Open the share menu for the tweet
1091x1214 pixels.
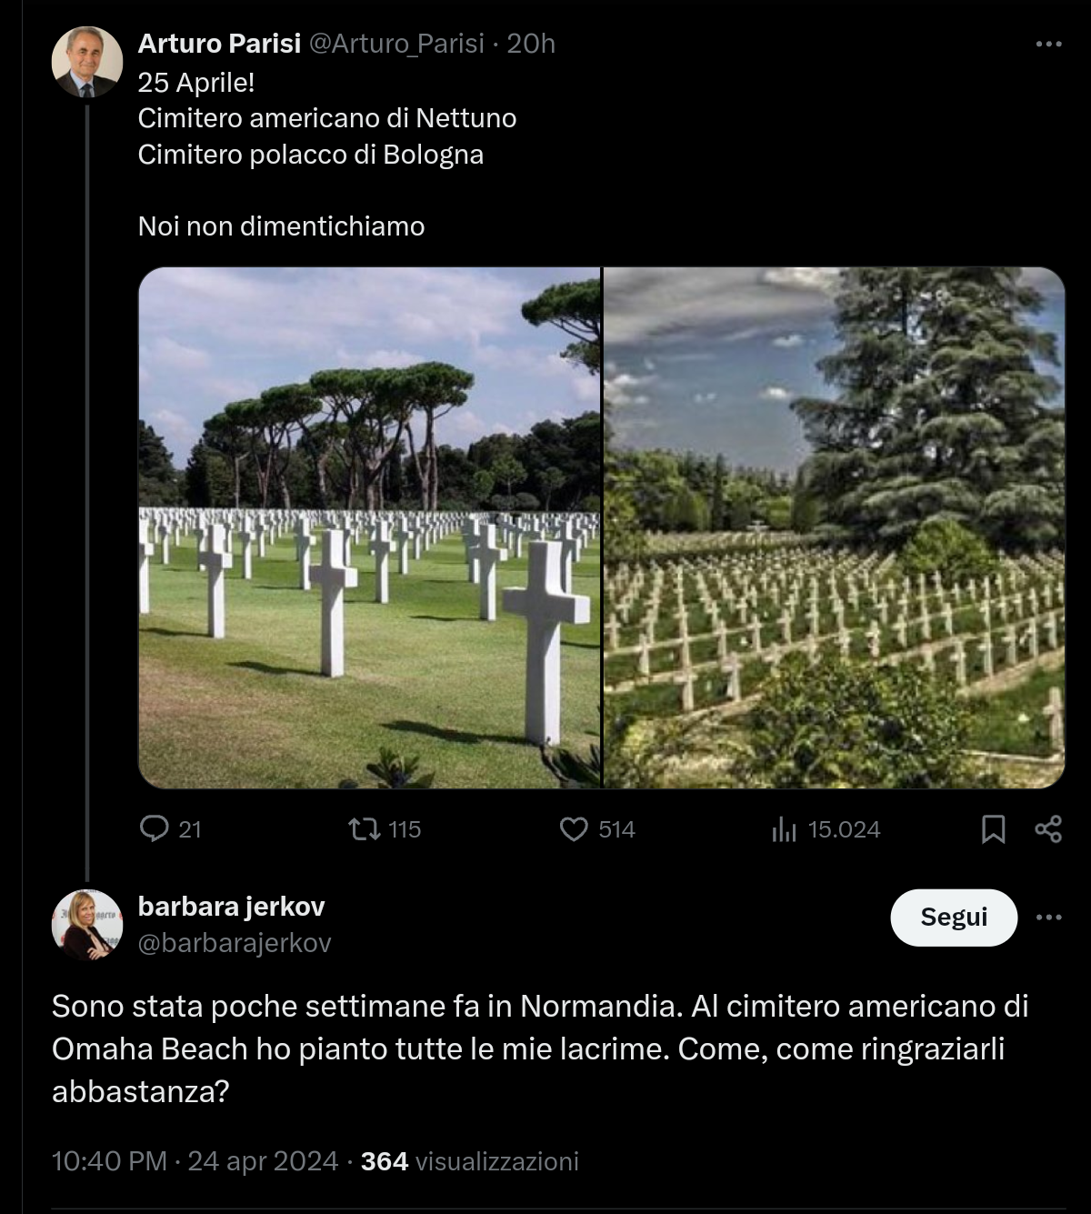(x=1050, y=828)
